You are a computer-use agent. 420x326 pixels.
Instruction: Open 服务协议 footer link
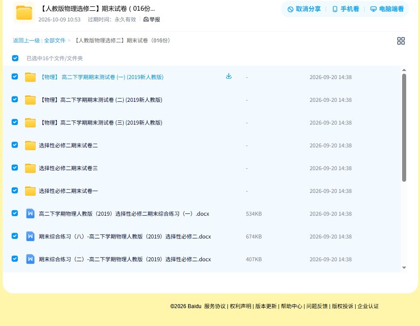tap(215, 306)
